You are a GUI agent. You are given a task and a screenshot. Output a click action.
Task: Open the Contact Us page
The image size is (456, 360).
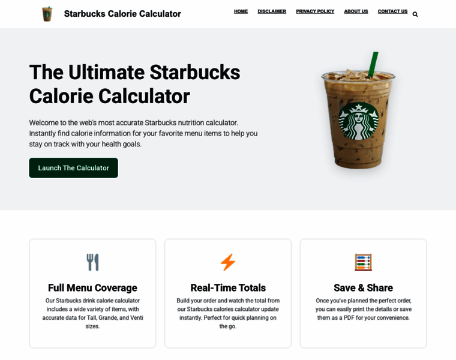[x=392, y=11]
